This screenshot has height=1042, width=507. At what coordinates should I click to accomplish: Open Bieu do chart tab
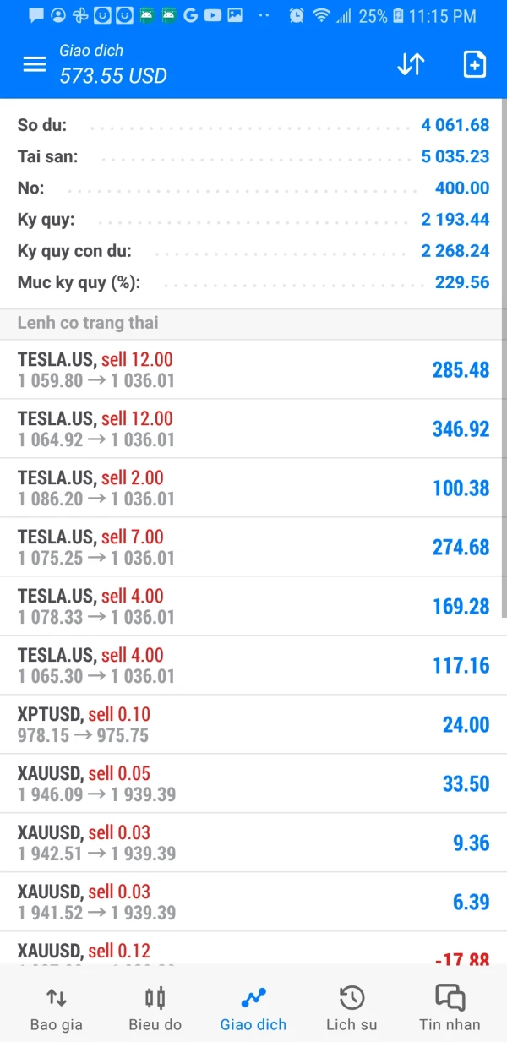pyautogui.click(x=155, y=1008)
